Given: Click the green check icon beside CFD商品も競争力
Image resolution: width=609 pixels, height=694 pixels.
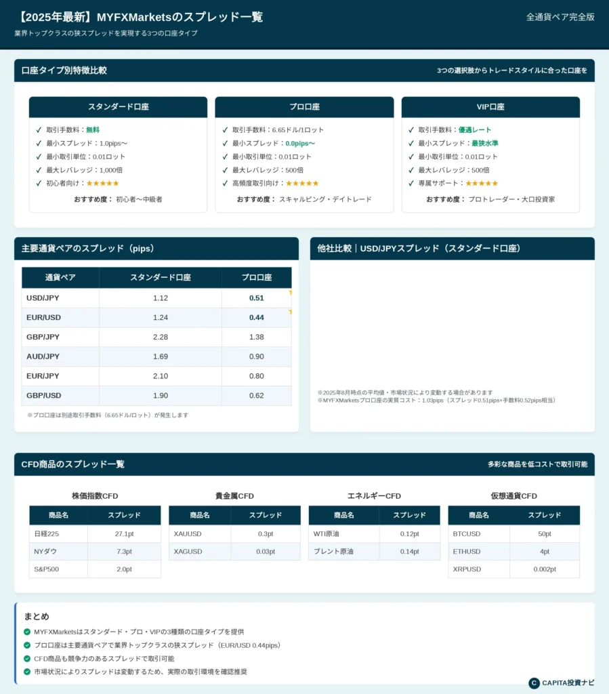Looking at the screenshot, I should click(x=27, y=659).
